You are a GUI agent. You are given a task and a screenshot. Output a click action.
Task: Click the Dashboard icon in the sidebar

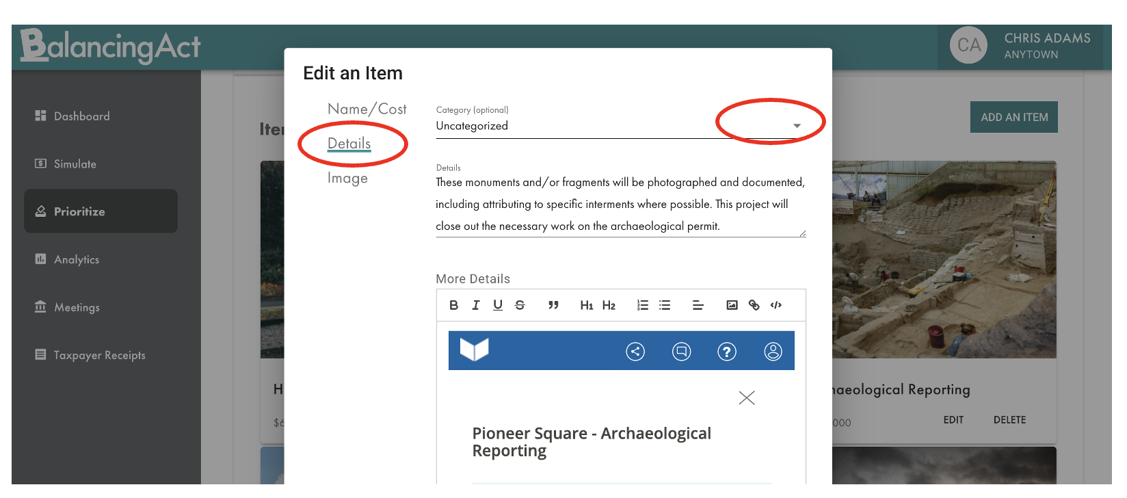point(40,116)
